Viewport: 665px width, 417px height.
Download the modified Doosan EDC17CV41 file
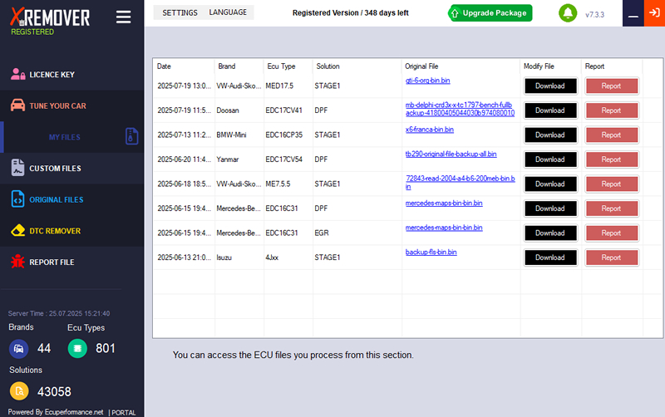(550, 110)
